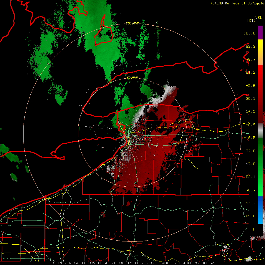The height and width of the screenshot is (265, 265).
Task: Select the -63.1 legend label
Action: pos(249,177)
